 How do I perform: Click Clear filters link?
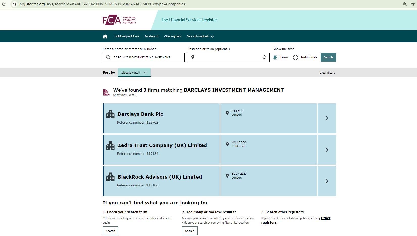coord(327,73)
